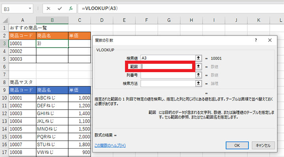Select row 9 header

tap(4, 90)
